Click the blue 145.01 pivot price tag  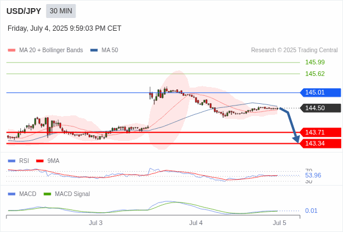point(320,93)
